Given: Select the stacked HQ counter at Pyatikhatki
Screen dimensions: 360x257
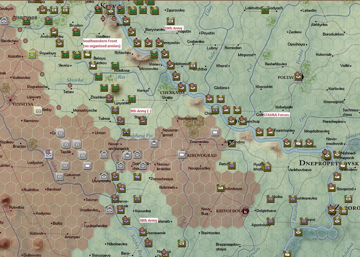Looking at the screenshot, I should tap(267, 168).
